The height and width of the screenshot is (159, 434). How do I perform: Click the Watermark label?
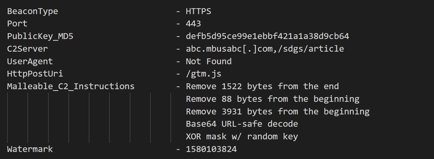click(30, 149)
